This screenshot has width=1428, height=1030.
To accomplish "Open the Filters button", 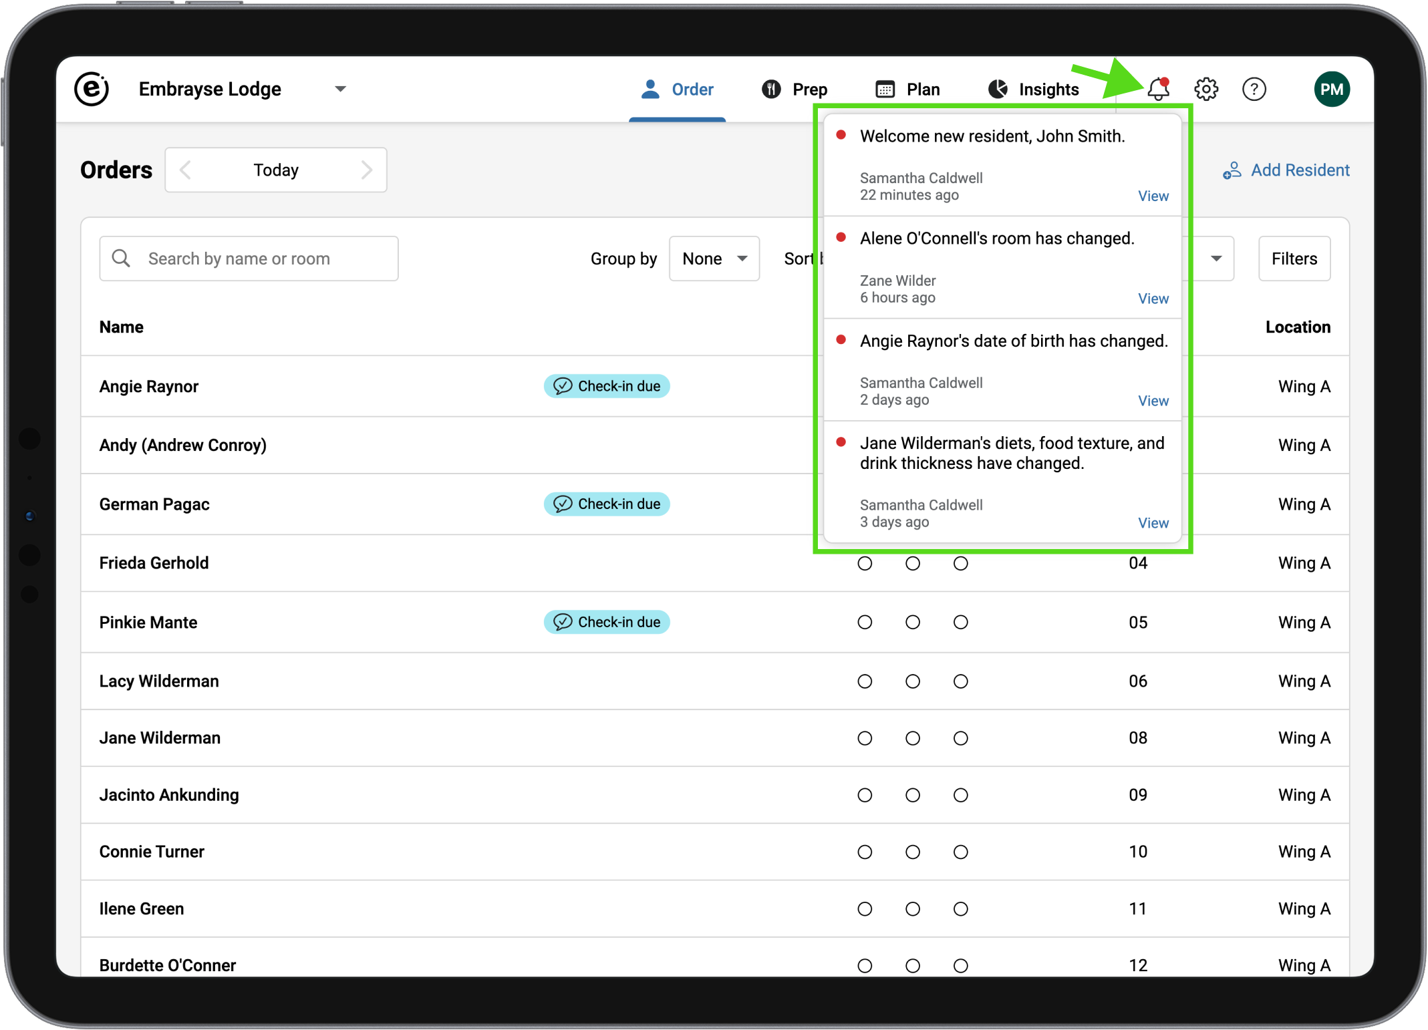I will point(1294,259).
